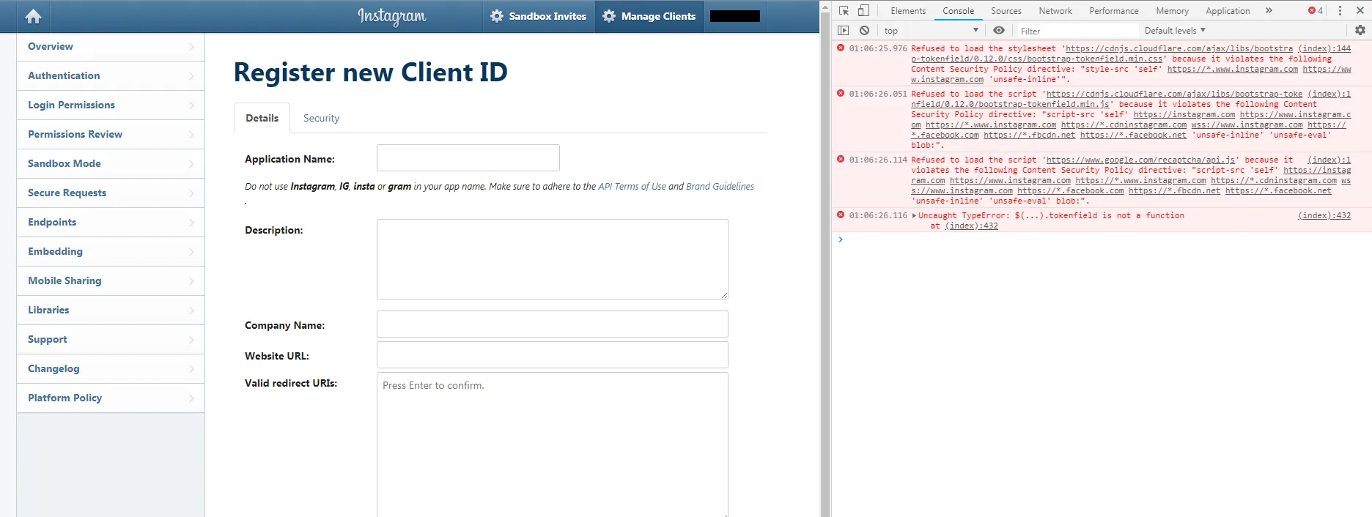Select the Details tab
1372x517 pixels.
tap(262, 118)
